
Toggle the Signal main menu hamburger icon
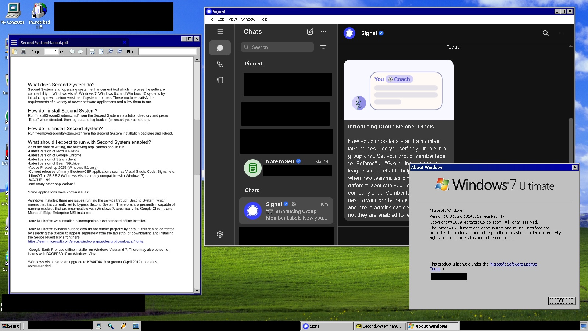[220, 32]
